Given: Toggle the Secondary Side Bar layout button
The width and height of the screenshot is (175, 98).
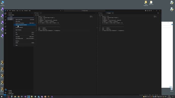Looking at the screenshot, I should pyautogui.click(x=149, y=11).
